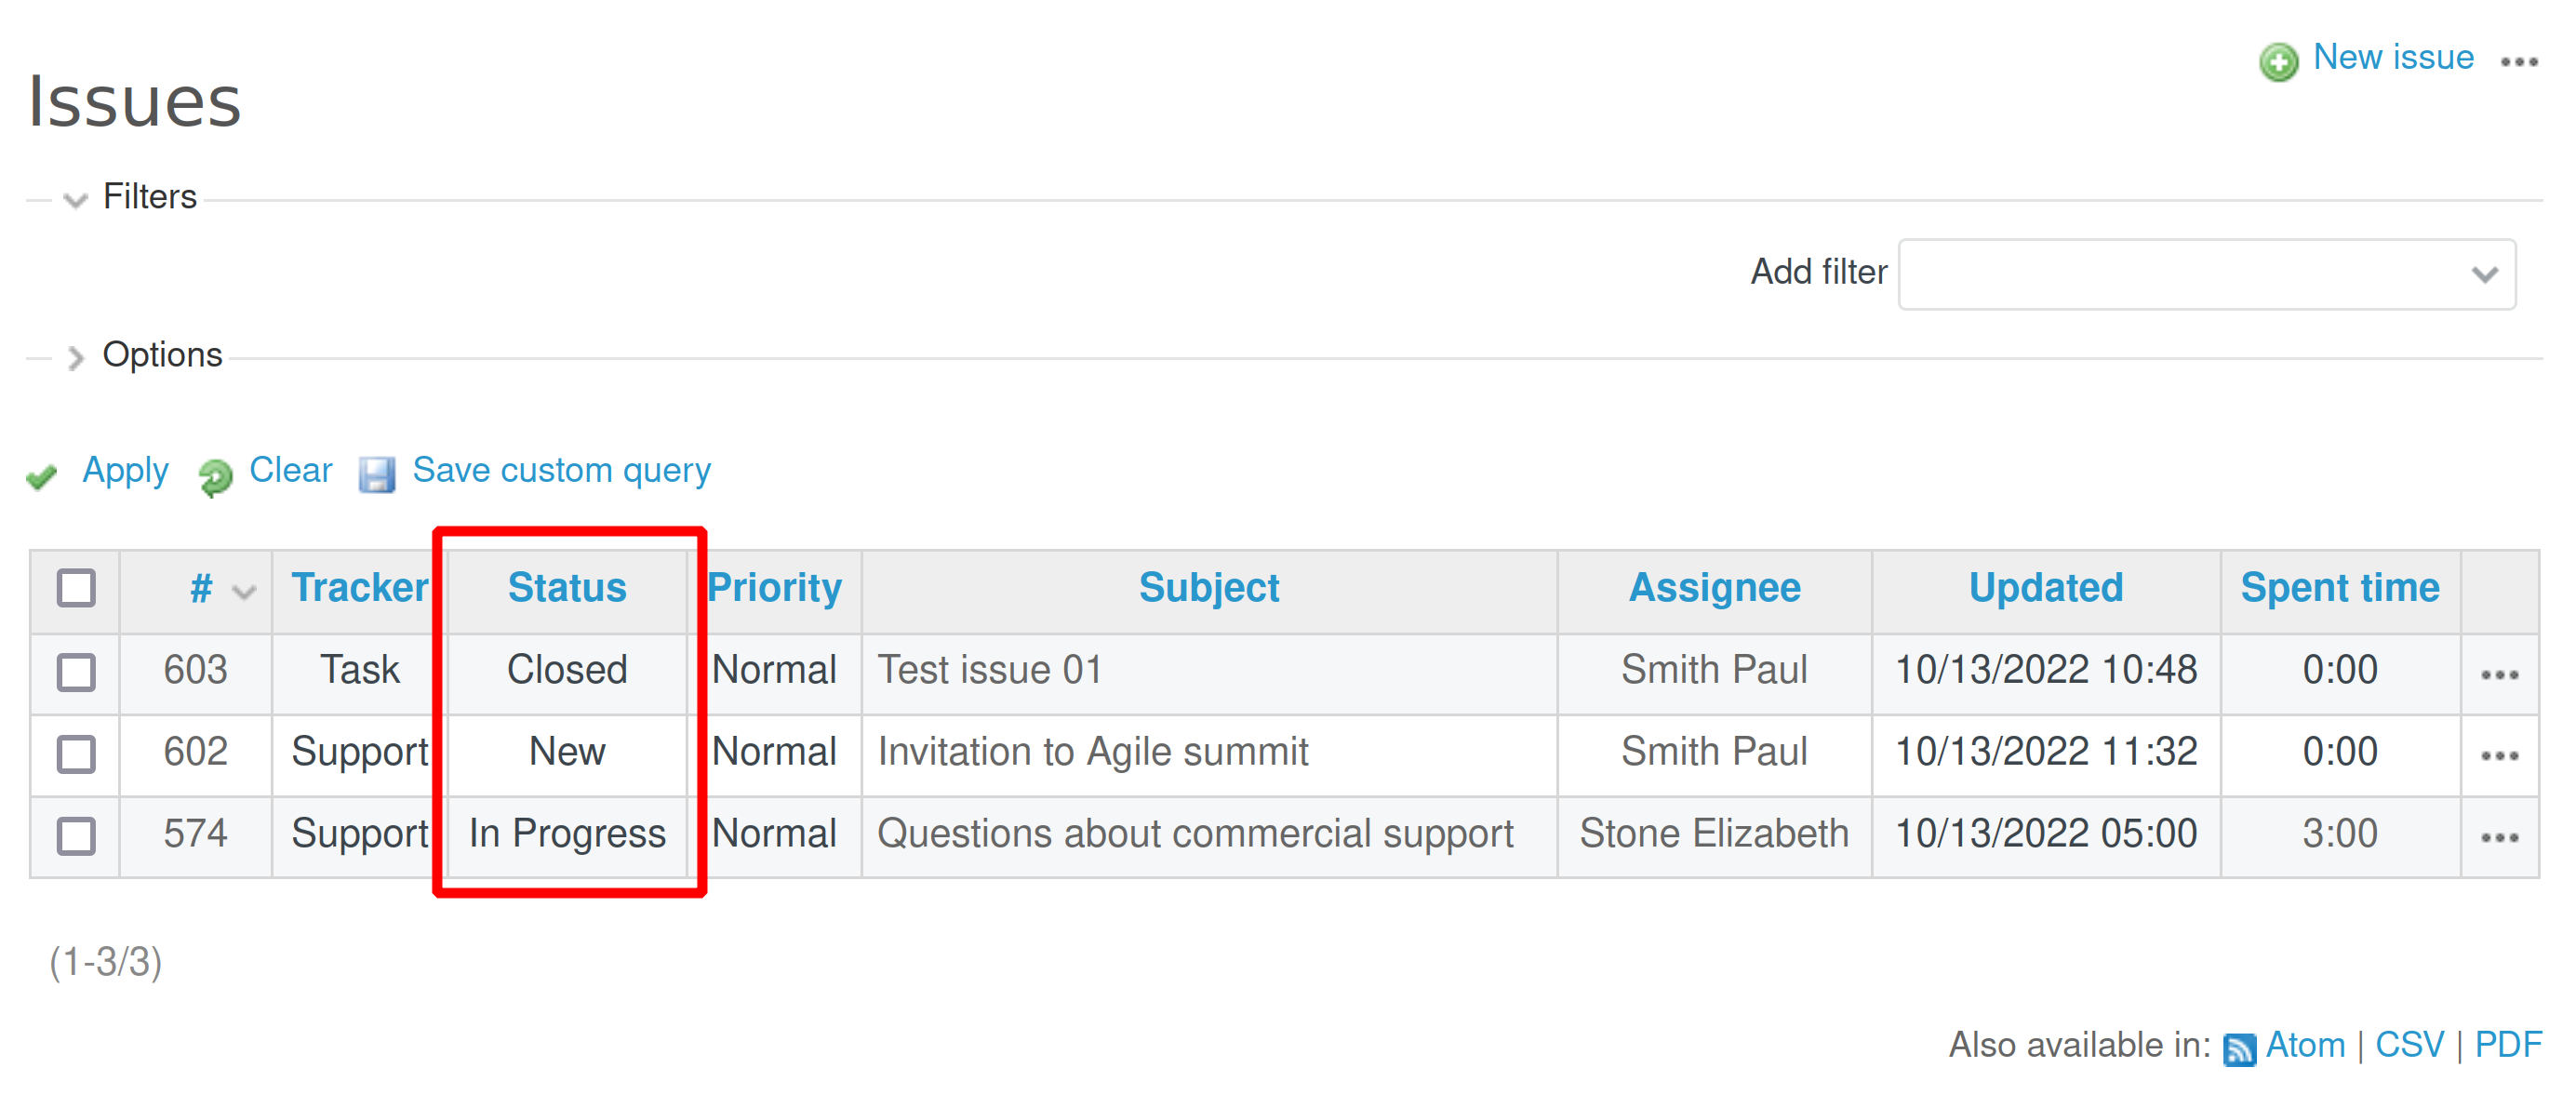Click the issue number column sort arrow
Image resolution: width=2576 pixels, height=1094 pixels.
click(244, 591)
